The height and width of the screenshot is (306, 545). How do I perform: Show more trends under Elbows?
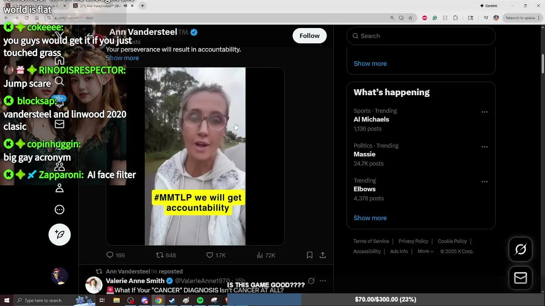[x=370, y=218]
